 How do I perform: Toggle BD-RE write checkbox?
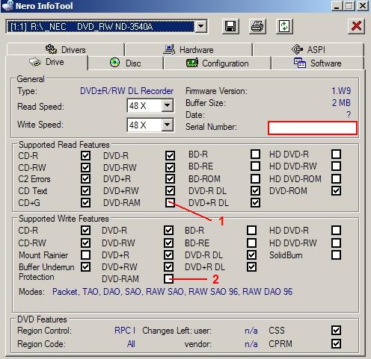251,243
